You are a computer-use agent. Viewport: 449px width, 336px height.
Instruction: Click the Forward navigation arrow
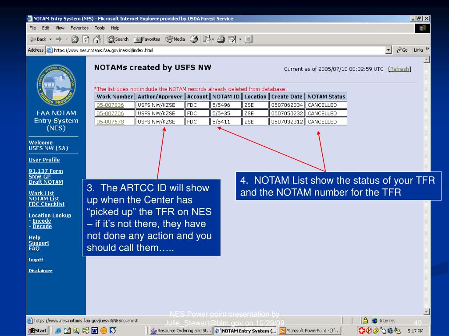[x=59, y=39]
